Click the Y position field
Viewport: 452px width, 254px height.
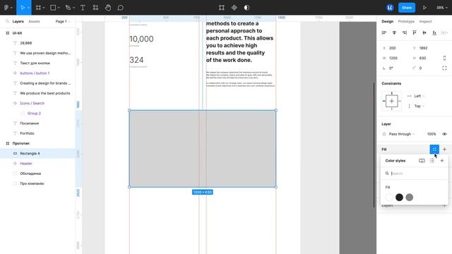click(425, 48)
